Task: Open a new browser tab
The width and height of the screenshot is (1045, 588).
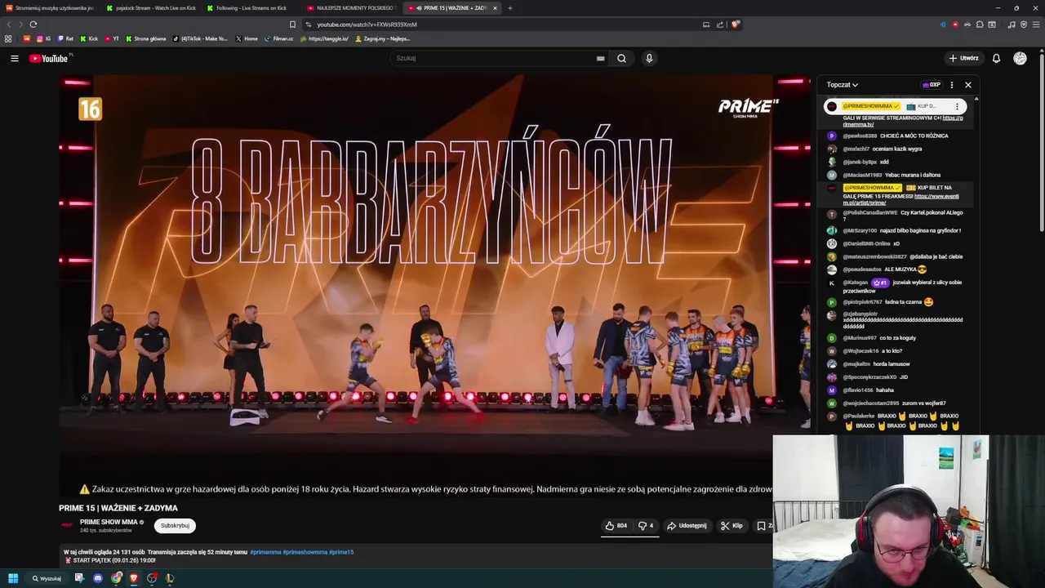Action: 510,8
